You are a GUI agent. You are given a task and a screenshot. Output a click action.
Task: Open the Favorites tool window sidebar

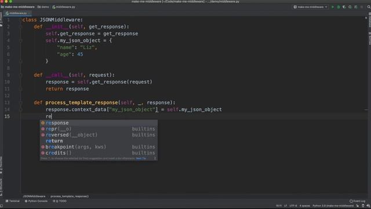[1, 165]
